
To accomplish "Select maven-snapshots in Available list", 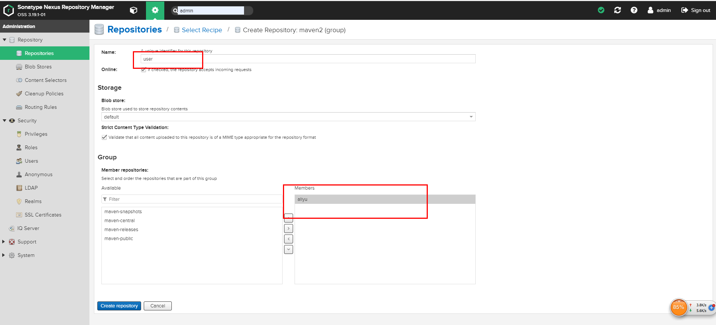I will (192, 212).
